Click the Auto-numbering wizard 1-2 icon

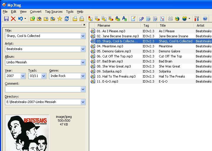point(162,19)
